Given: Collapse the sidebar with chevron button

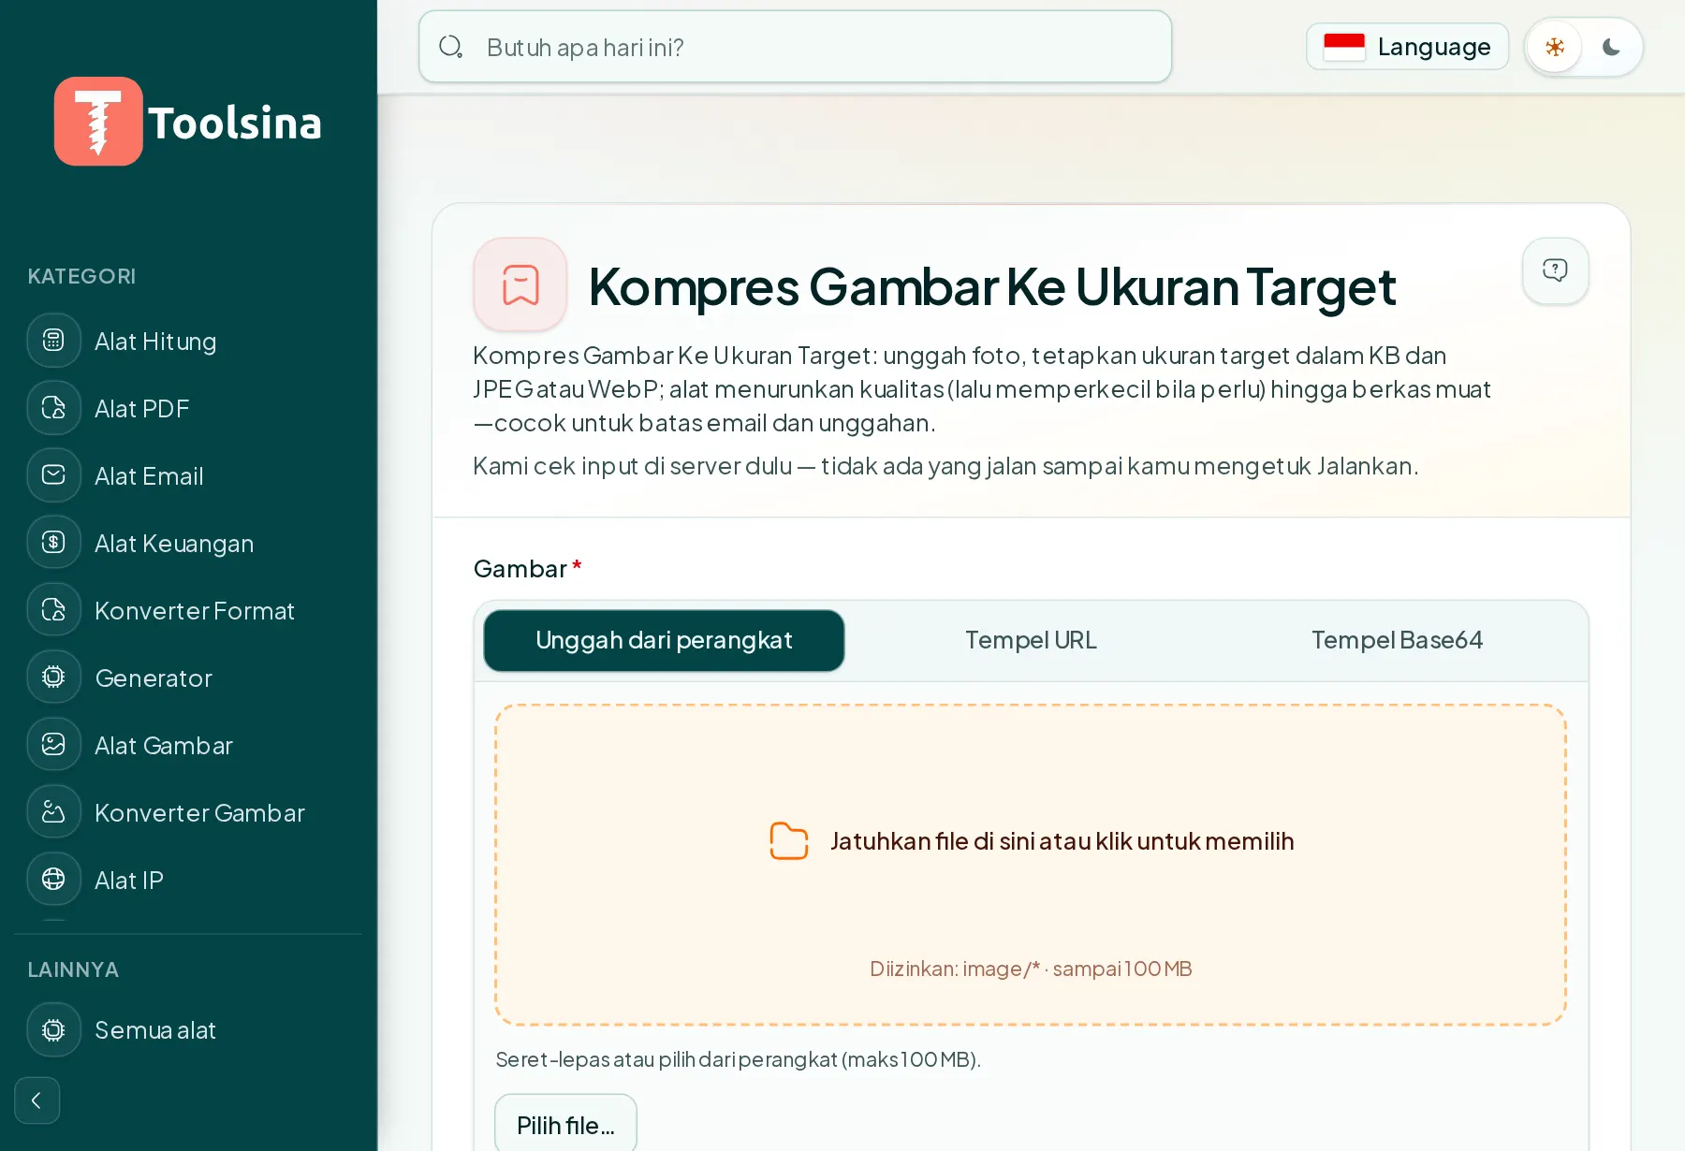Looking at the screenshot, I should pyautogui.click(x=37, y=1100).
